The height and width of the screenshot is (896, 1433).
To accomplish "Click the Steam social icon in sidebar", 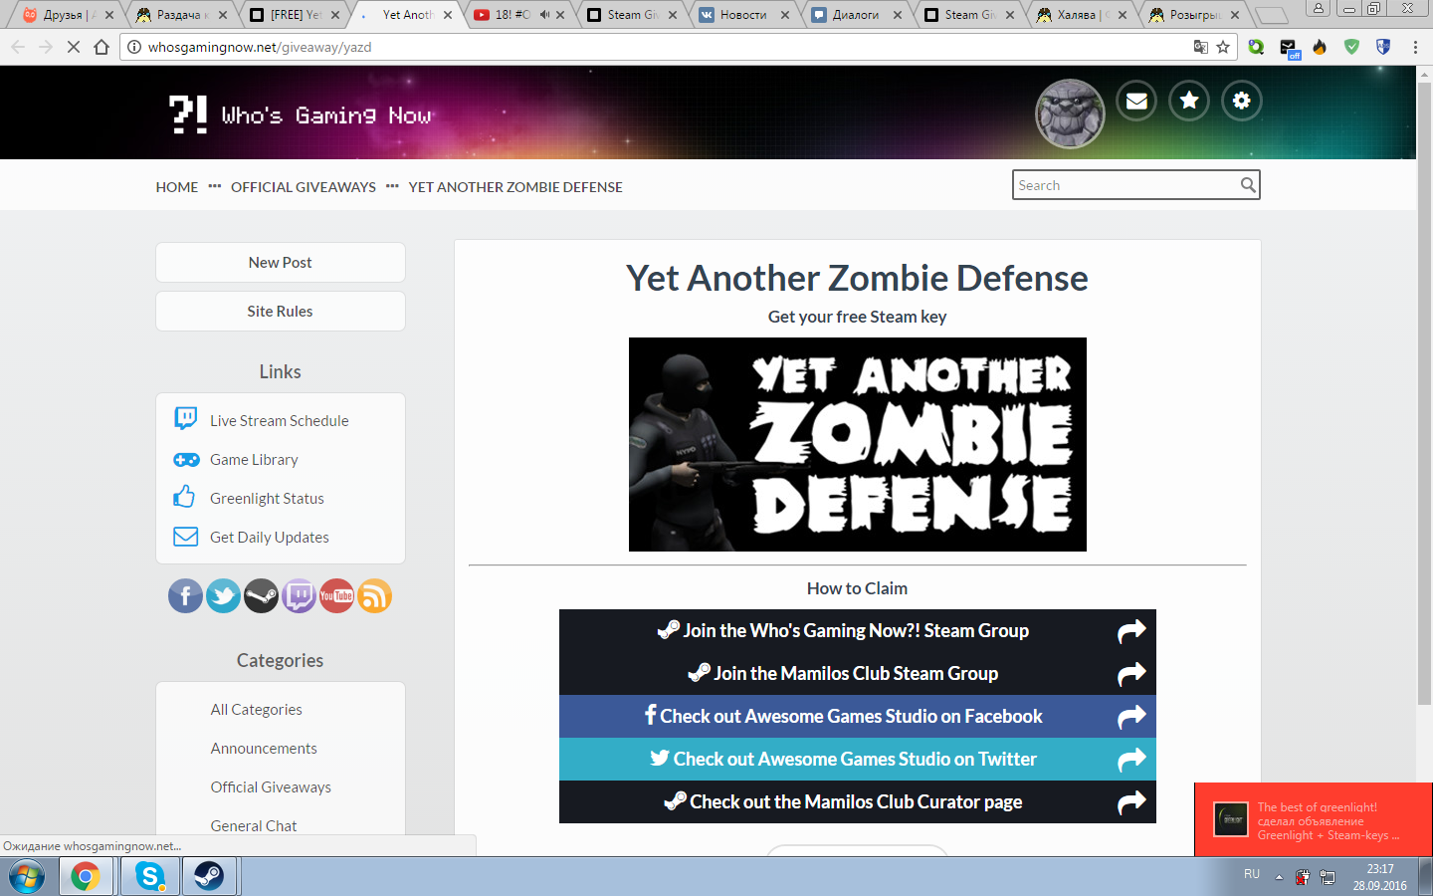I will tap(261, 596).
